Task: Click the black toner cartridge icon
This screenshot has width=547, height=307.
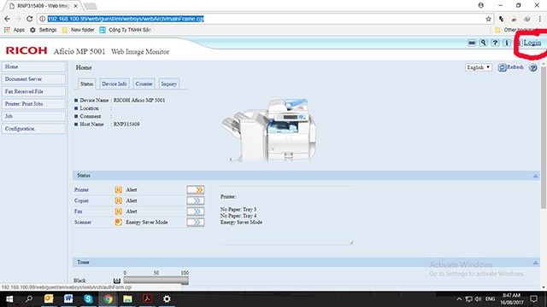Action: point(117,281)
